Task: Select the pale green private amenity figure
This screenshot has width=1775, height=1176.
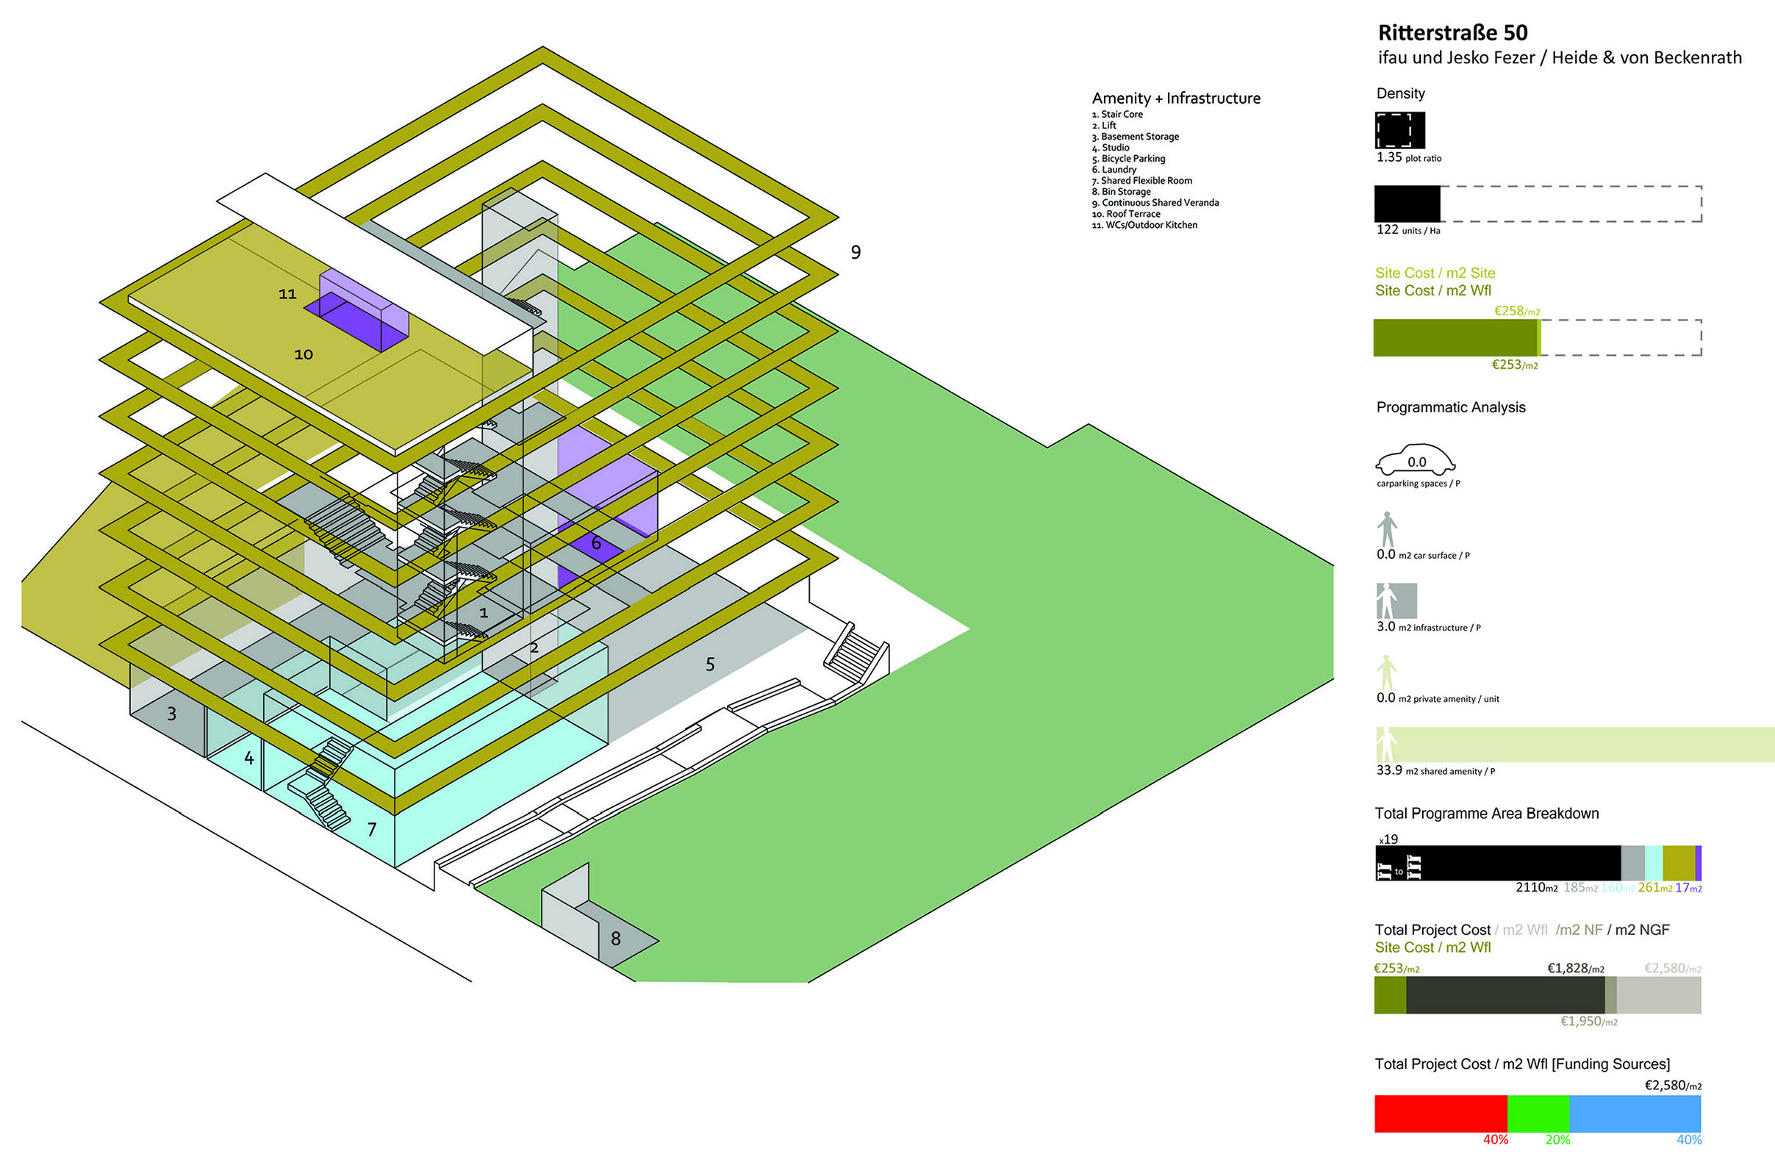Action: (1389, 671)
